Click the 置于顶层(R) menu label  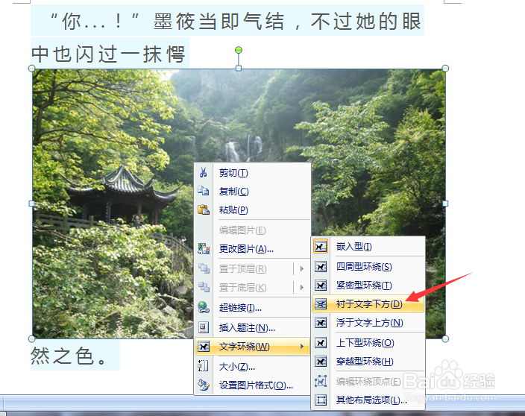point(243,268)
